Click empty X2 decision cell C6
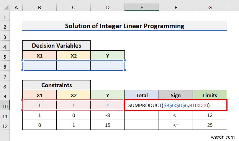The height and width of the screenshot is (141, 239). (74, 66)
